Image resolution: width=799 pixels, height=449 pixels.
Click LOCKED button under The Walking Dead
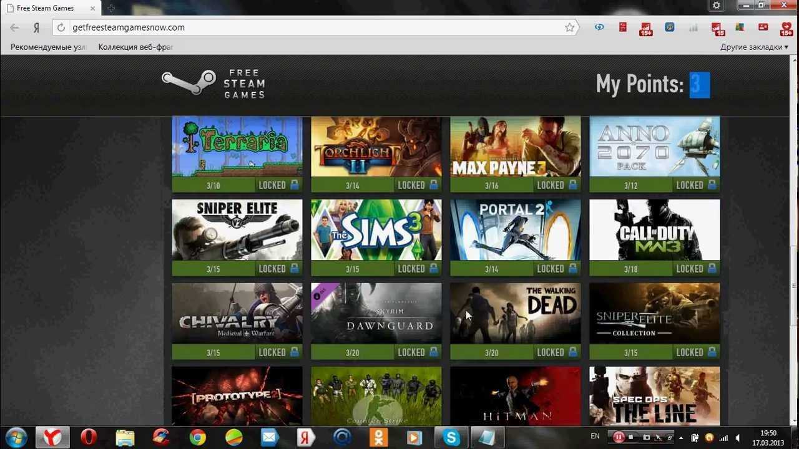click(557, 352)
